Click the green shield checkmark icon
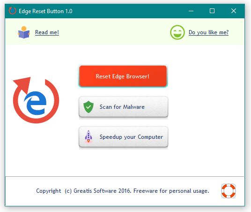 (89, 107)
